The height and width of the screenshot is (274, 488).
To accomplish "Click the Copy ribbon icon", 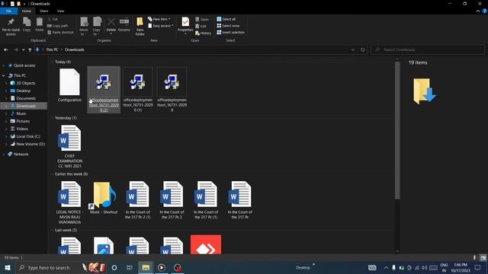I will (27, 24).
